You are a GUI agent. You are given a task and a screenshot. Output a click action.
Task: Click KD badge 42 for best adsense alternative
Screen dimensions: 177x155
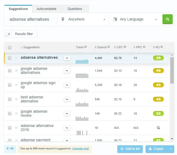158,99
